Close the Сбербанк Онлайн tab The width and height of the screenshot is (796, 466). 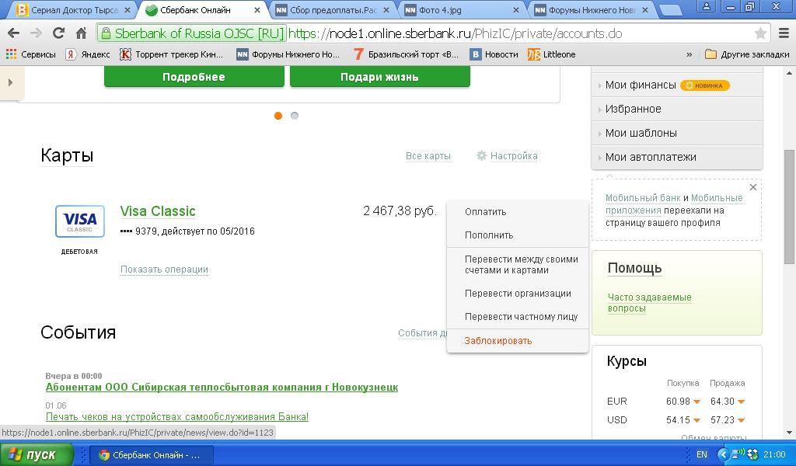click(x=257, y=9)
